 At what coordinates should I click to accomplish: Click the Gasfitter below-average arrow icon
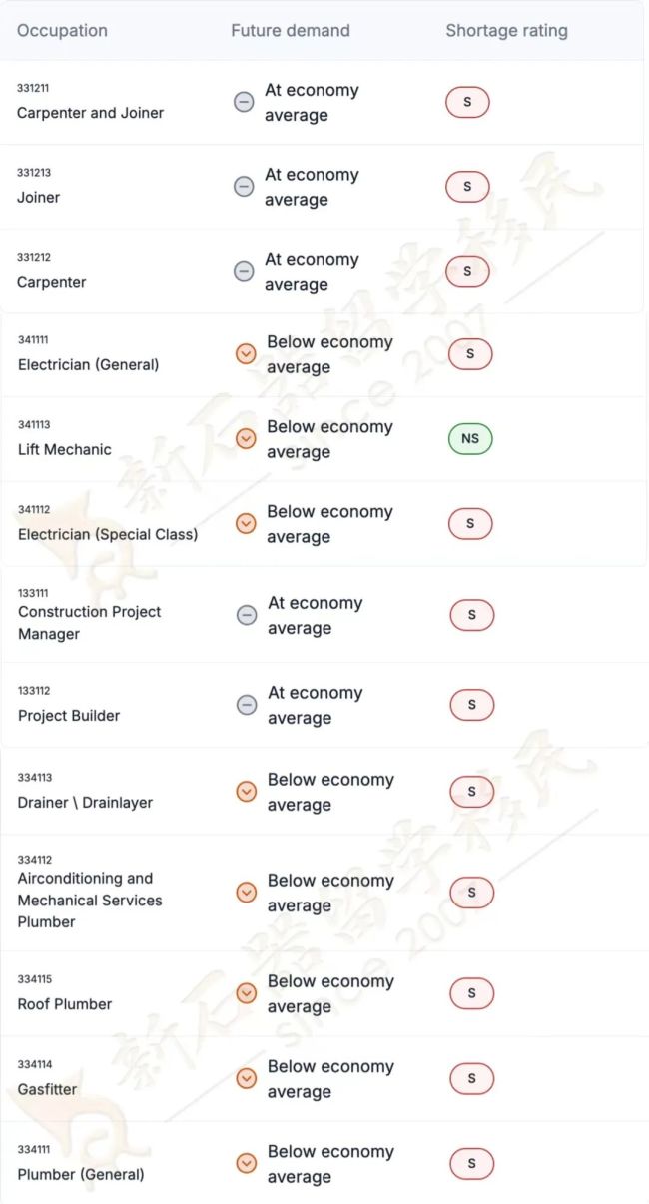point(247,1078)
